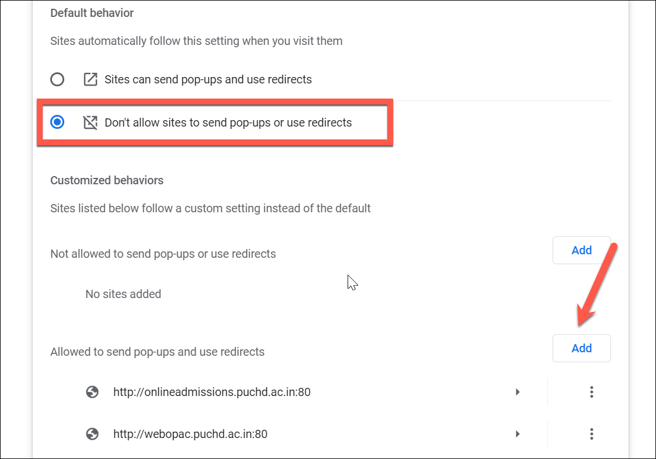The width and height of the screenshot is (656, 459).
Task: Open three-dot menu for onlineadmissions.puchd.ac.in
Action: pos(592,392)
